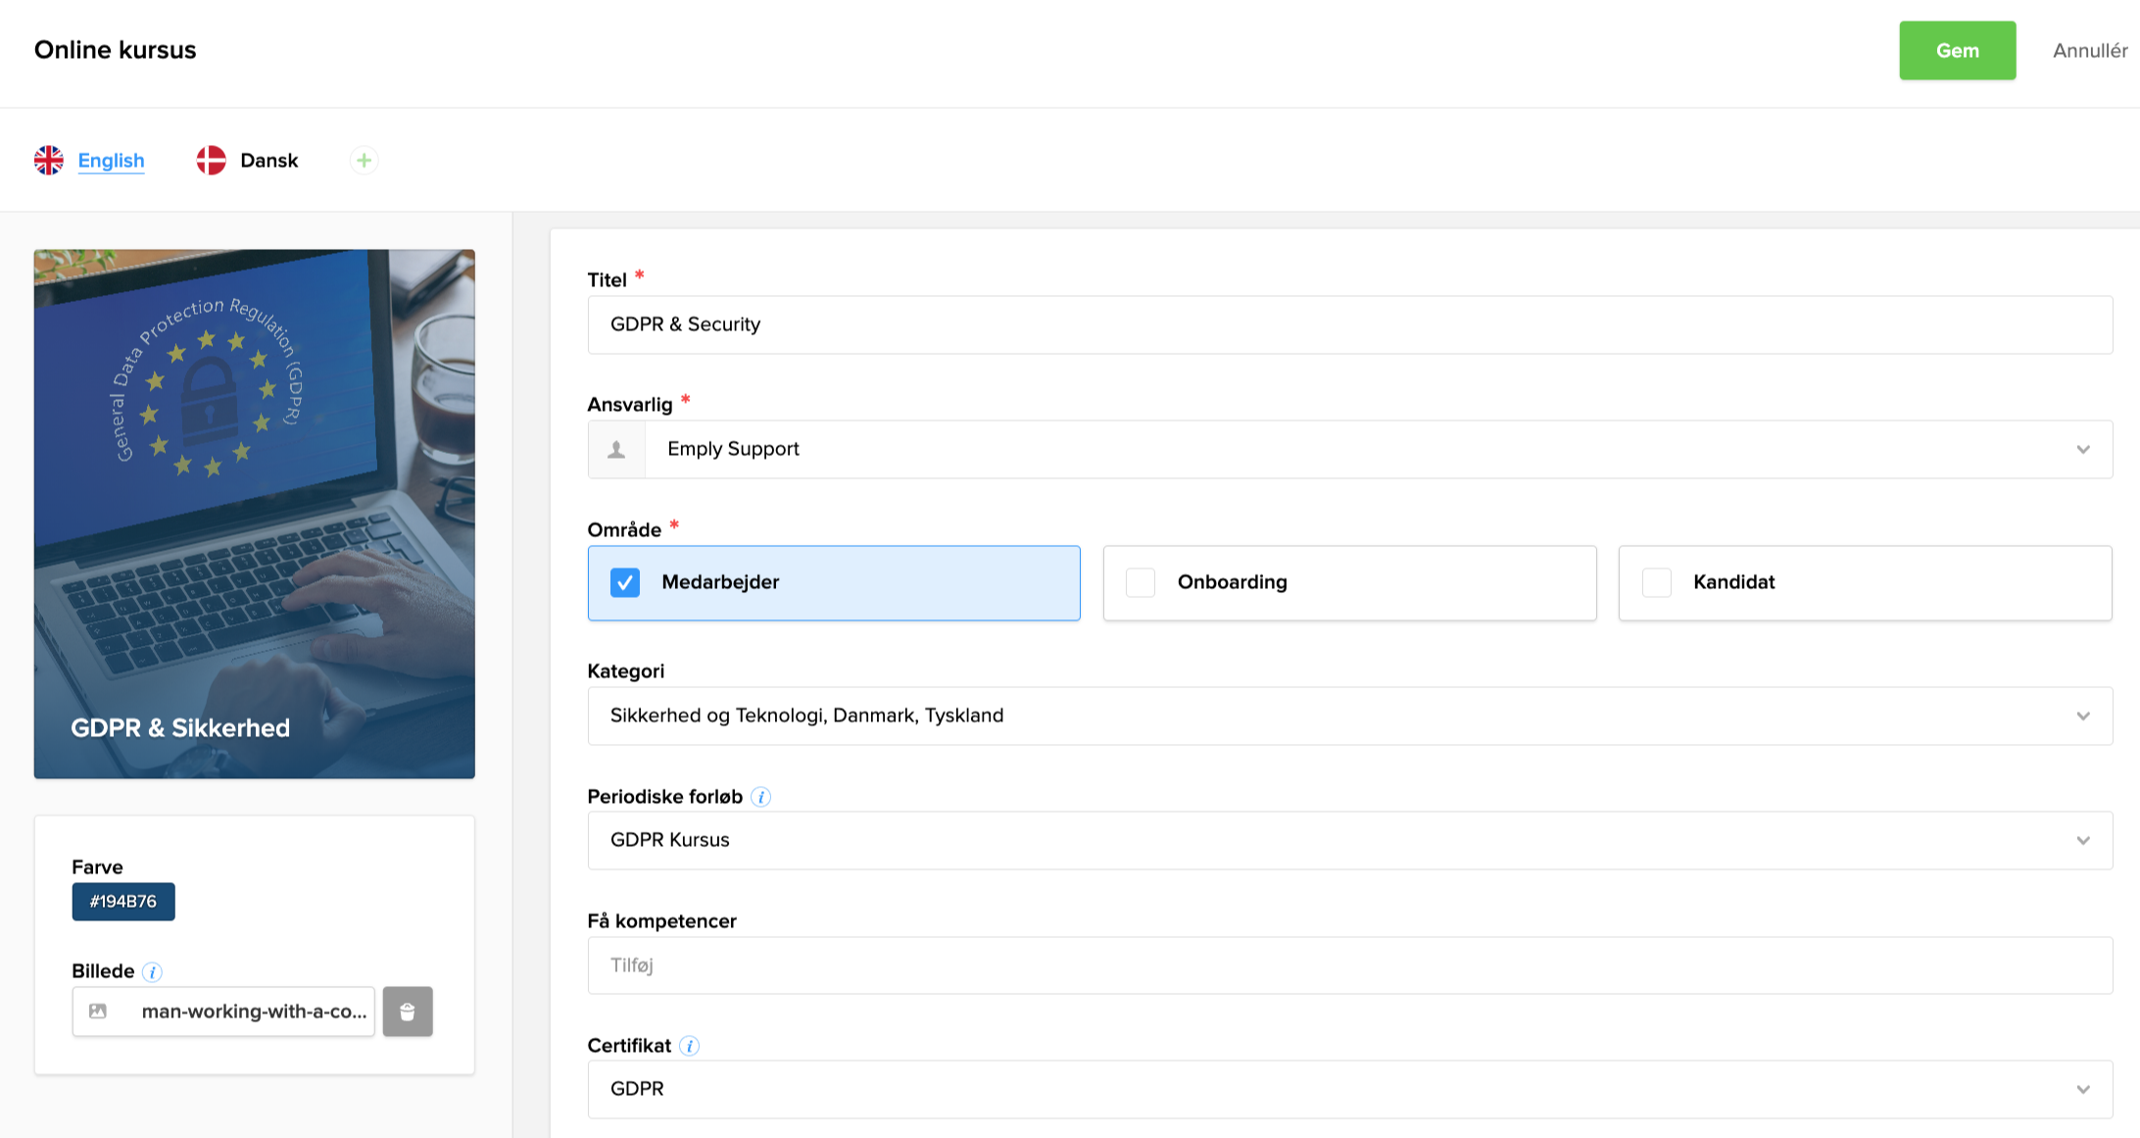Viewport: 2140px width, 1138px height.
Task: Click the UK flag icon
Action: point(49,160)
